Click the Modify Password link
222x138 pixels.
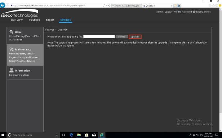[183, 12]
